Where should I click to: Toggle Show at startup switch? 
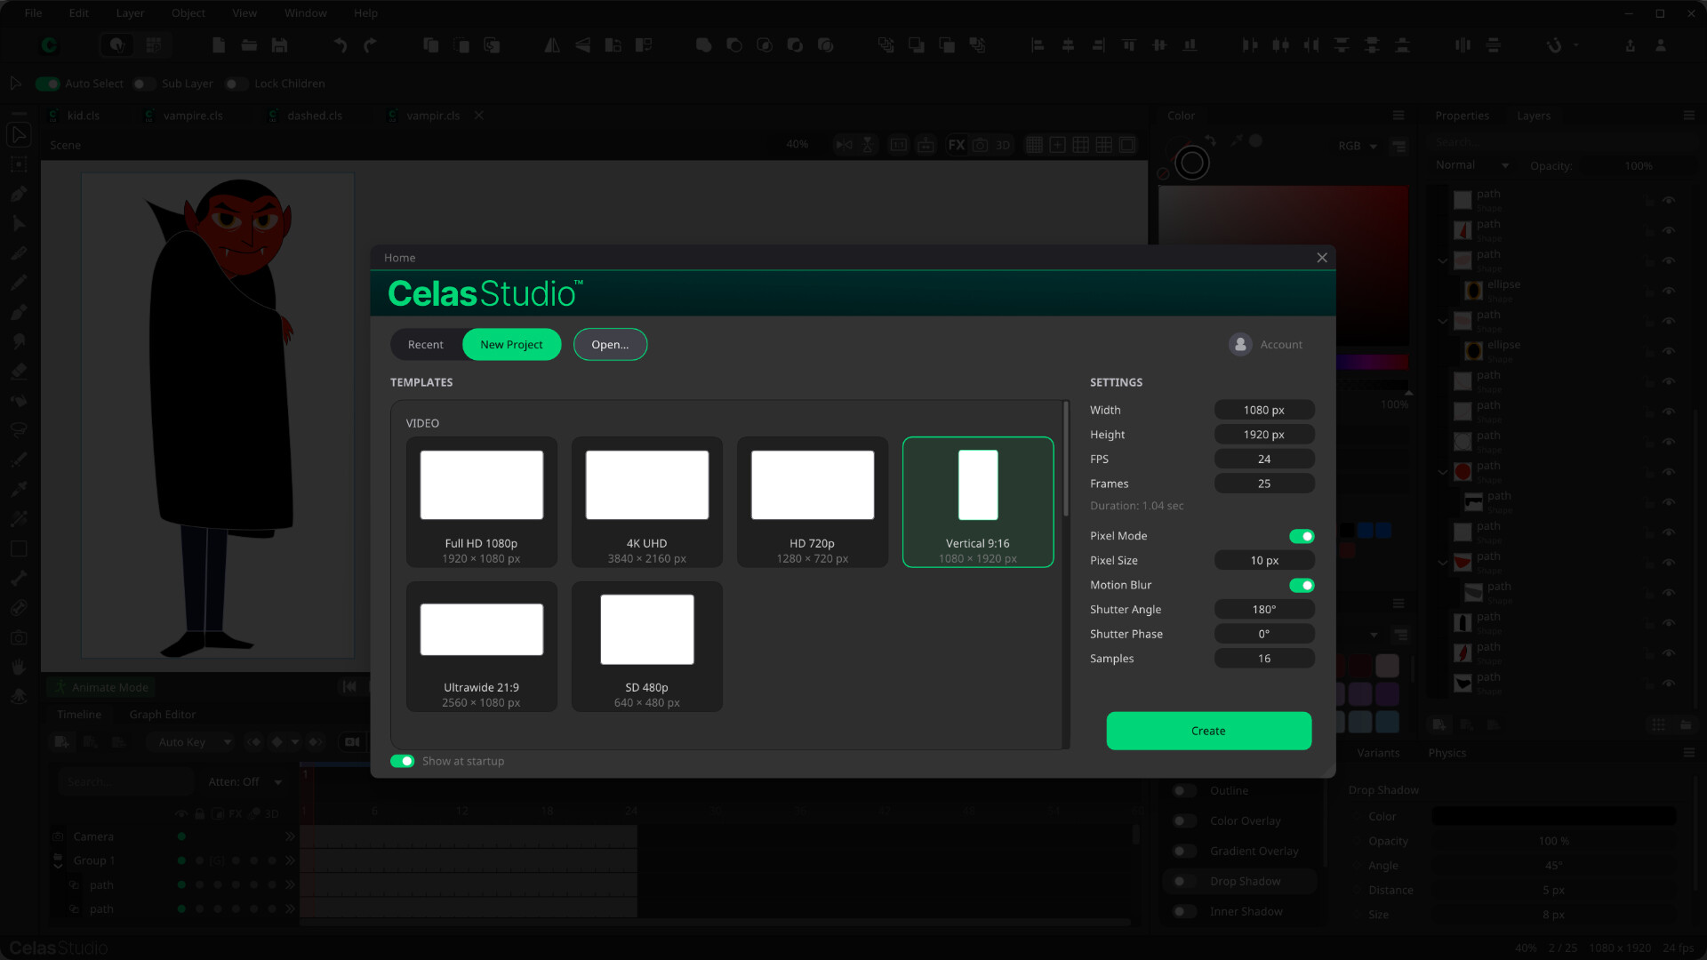coord(402,762)
